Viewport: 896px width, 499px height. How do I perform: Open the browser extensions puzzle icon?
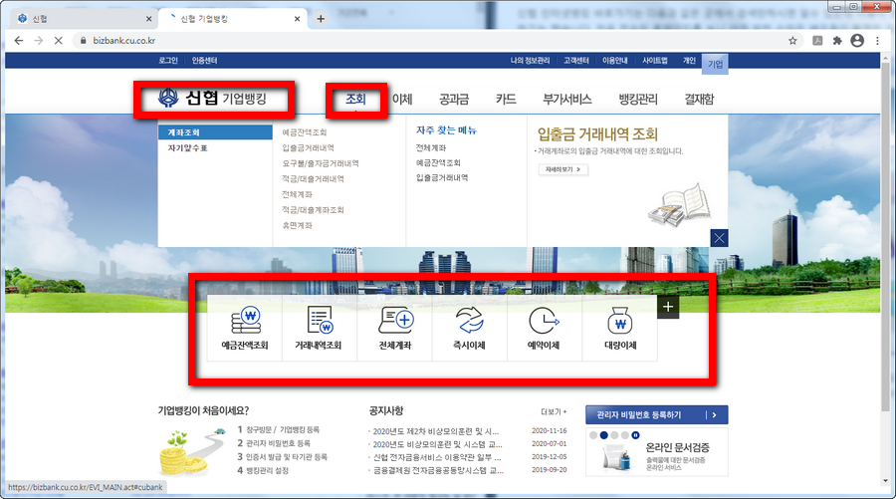click(x=837, y=41)
